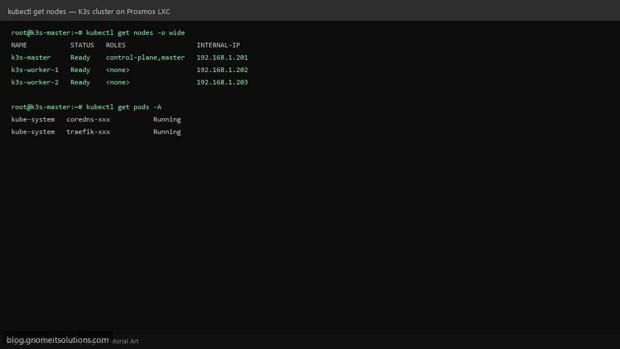Click IP address 192.168.1.202
This screenshot has width=620, height=349.
pyautogui.click(x=222, y=70)
